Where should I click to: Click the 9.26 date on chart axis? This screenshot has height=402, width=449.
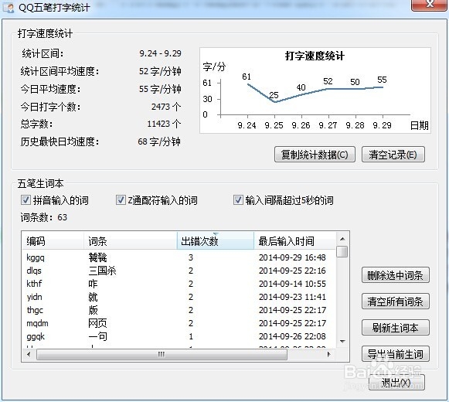coord(301,125)
